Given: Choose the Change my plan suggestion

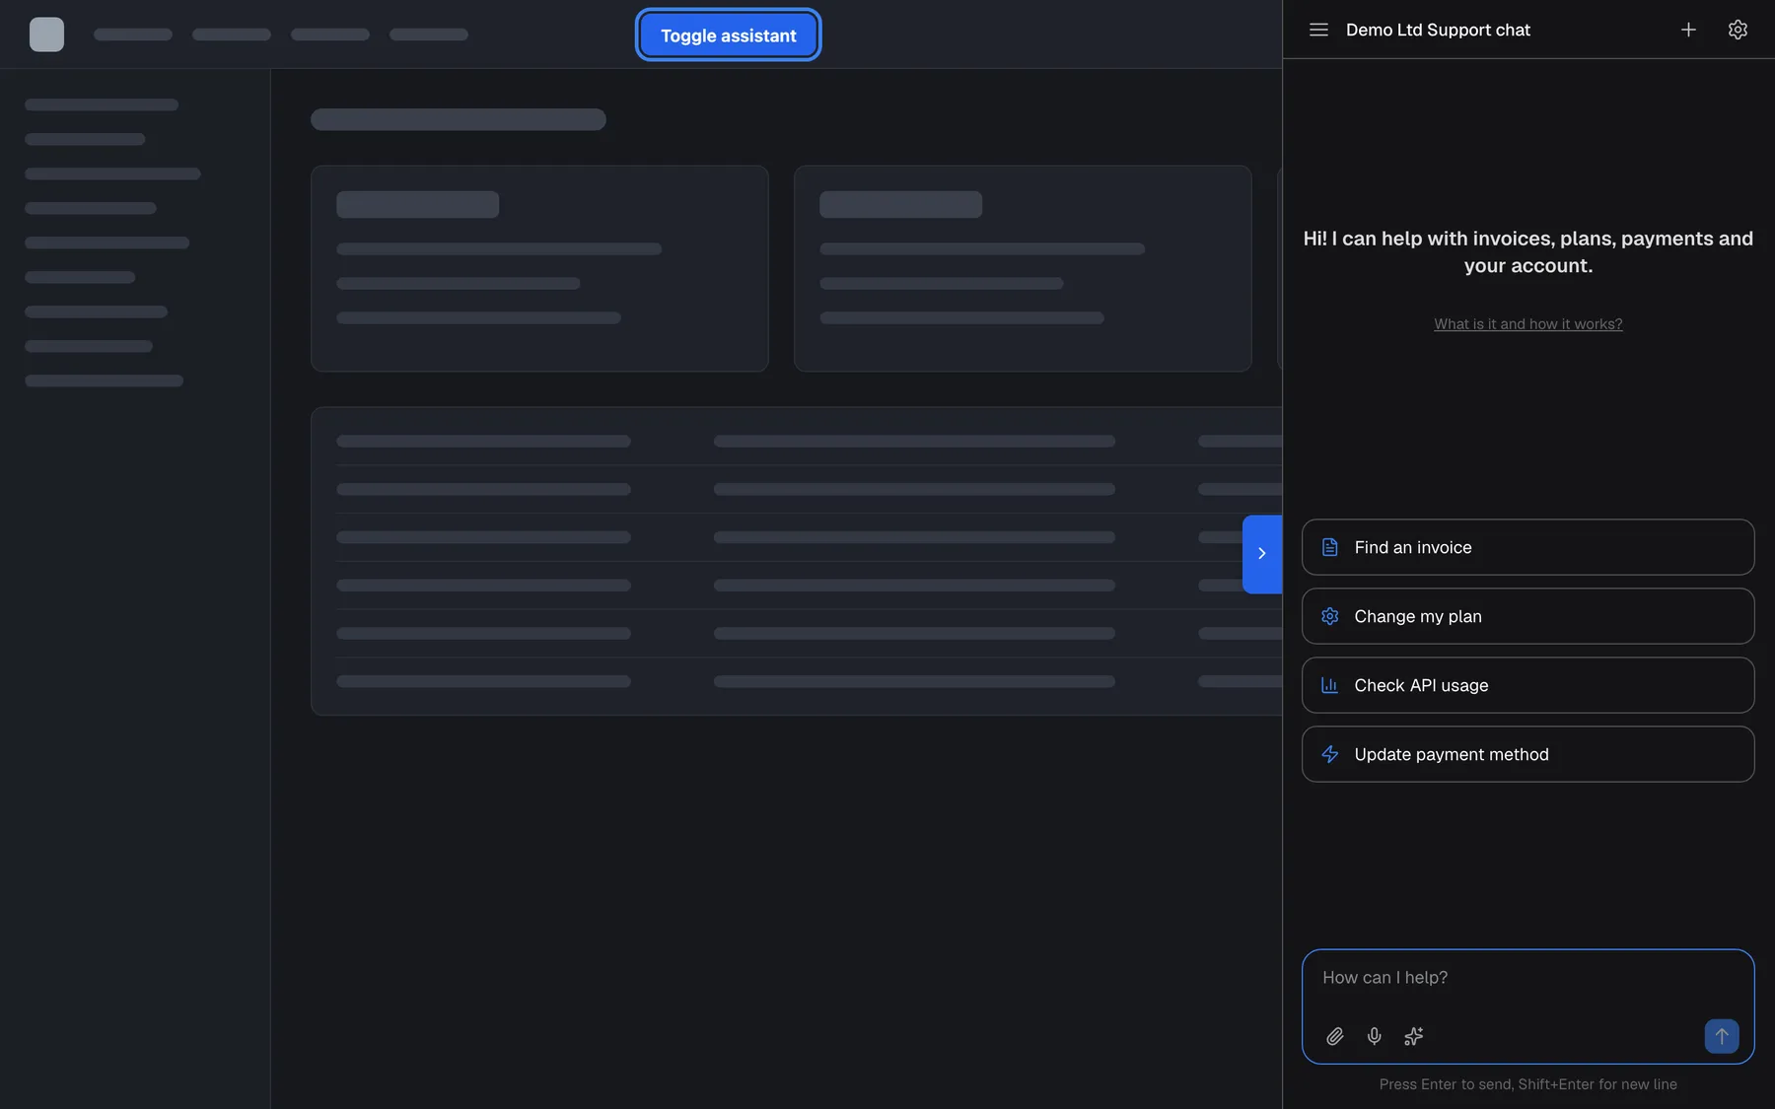Looking at the screenshot, I should [x=1527, y=616].
